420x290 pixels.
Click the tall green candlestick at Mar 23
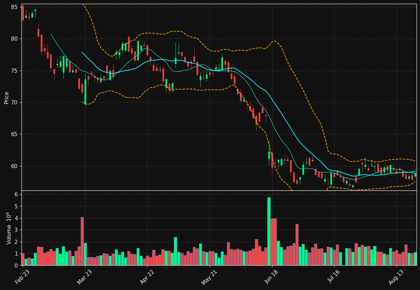tap(85, 92)
